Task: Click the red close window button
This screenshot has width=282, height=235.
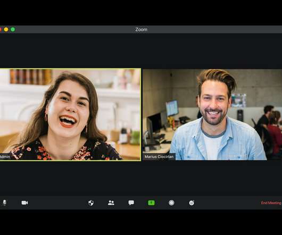Action: (1, 29)
